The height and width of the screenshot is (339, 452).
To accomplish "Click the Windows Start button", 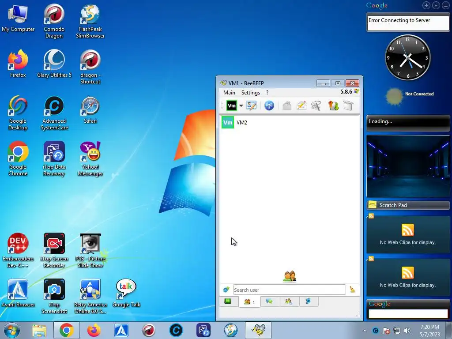I will point(12,330).
